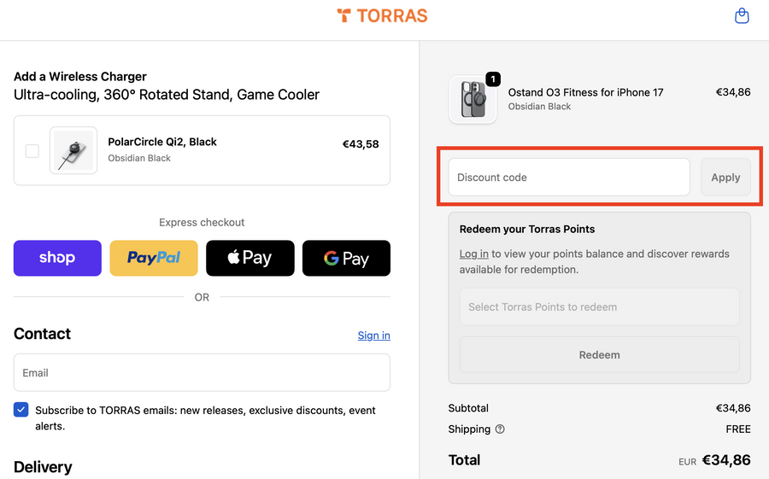Open Select Torras Points to redeem dropdown
This screenshot has height=479, width=769.
[599, 307]
